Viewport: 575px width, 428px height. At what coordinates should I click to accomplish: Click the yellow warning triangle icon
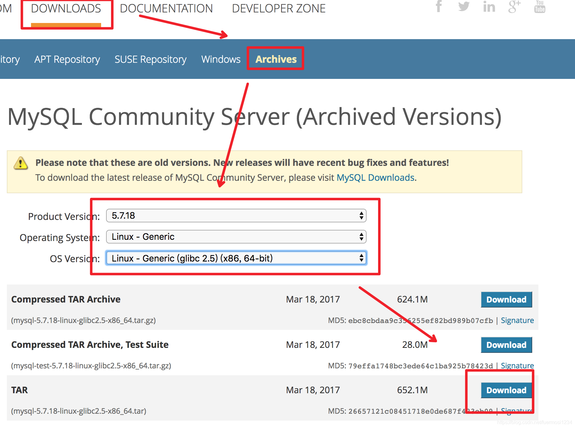[x=21, y=163]
